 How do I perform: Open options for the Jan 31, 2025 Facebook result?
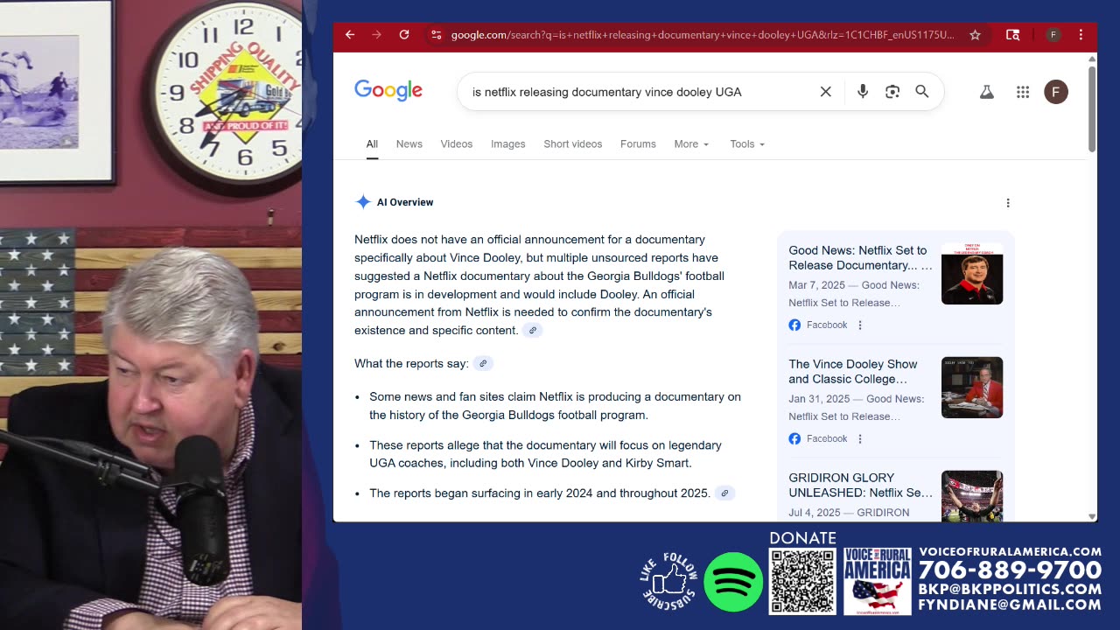click(860, 438)
